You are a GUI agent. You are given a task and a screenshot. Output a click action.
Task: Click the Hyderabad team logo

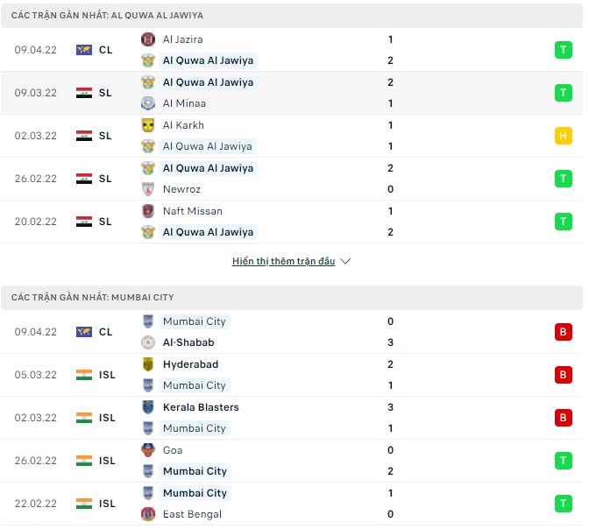(148, 364)
